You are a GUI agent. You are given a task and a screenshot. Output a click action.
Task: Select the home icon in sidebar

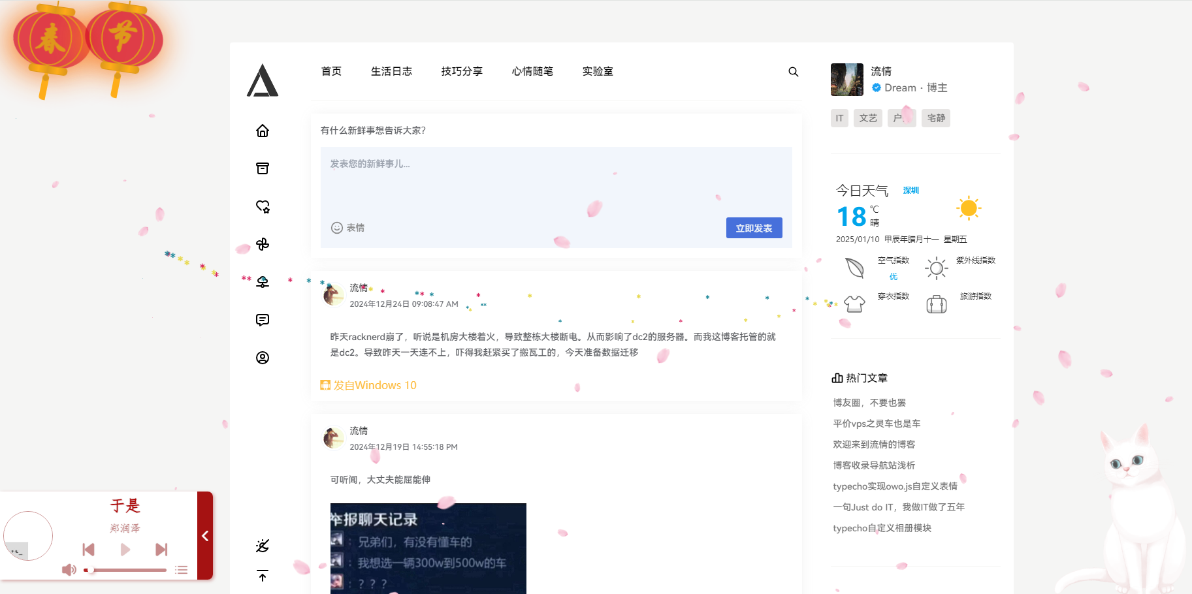click(263, 131)
